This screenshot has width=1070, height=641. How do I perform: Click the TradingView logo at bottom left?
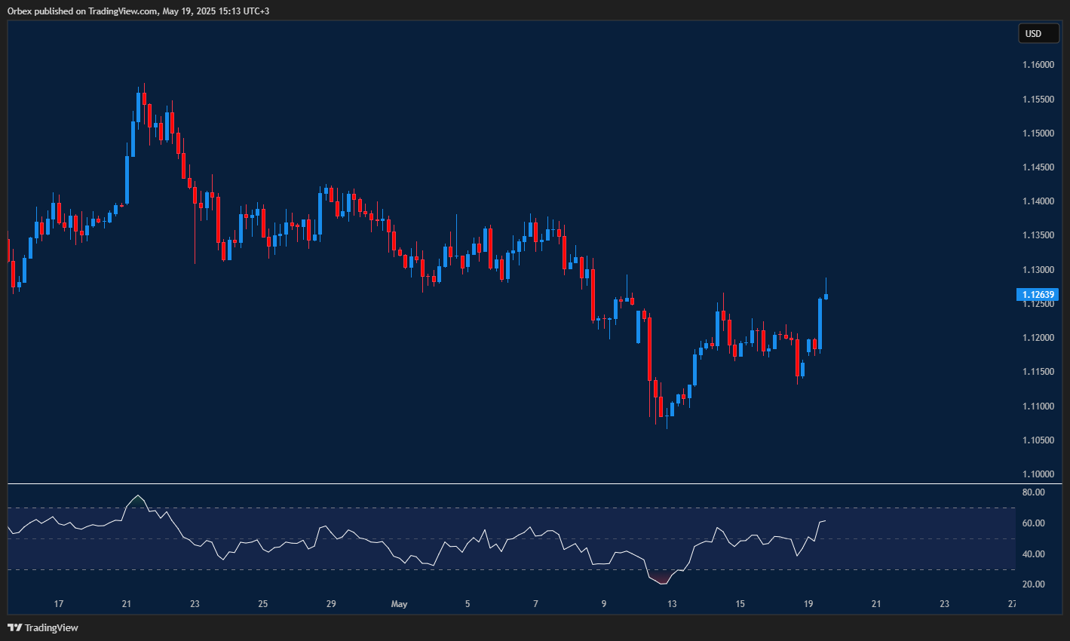43,627
